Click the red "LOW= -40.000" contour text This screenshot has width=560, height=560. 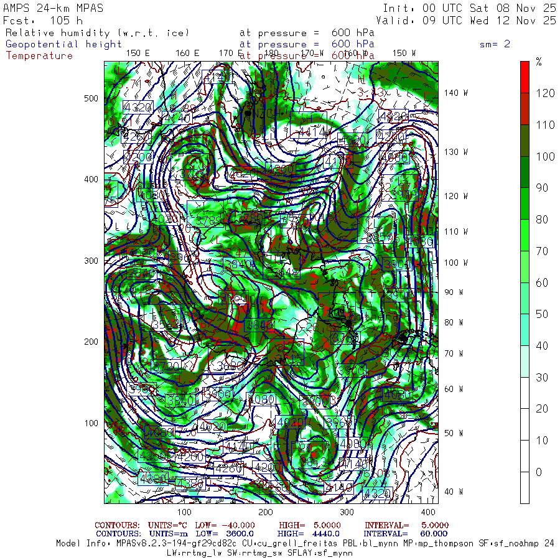pyautogui.click(x=225, y=525)
